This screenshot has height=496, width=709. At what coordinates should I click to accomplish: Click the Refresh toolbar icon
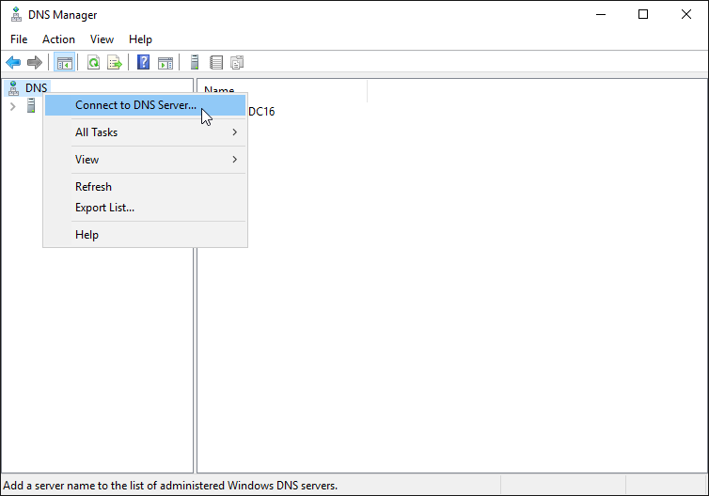pyautogui.click(x=94, y=62)
